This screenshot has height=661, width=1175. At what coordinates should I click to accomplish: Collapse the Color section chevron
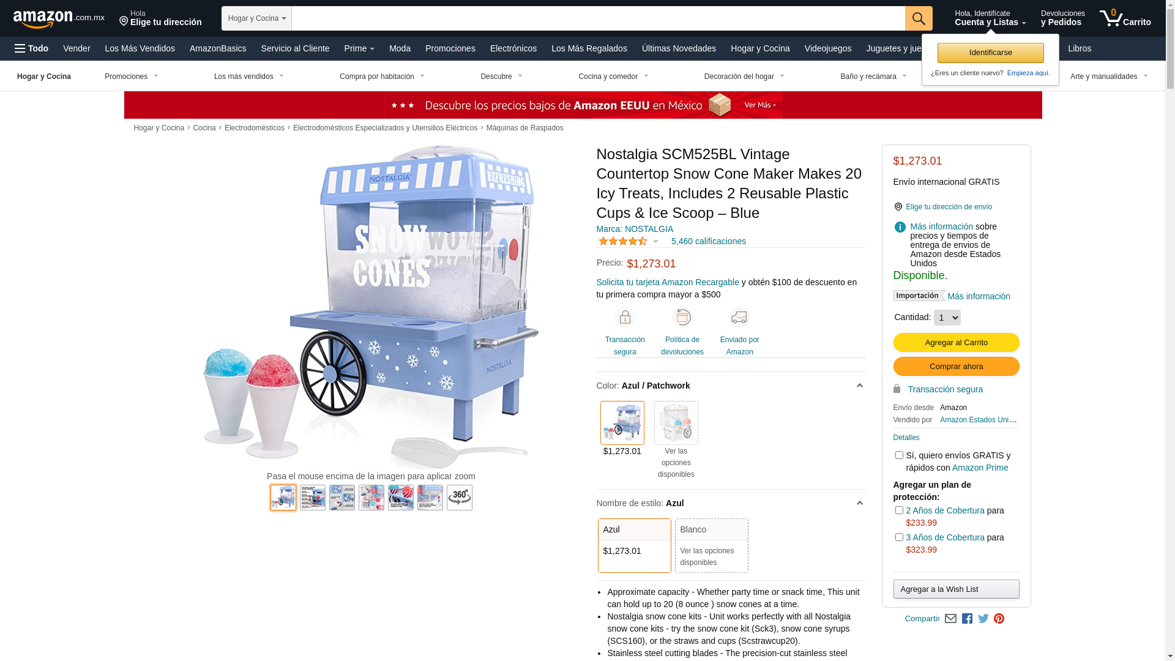(x=859, y=386)
